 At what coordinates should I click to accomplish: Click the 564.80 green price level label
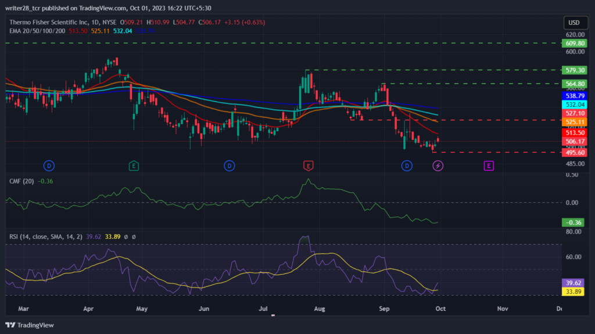click(575, 84)
